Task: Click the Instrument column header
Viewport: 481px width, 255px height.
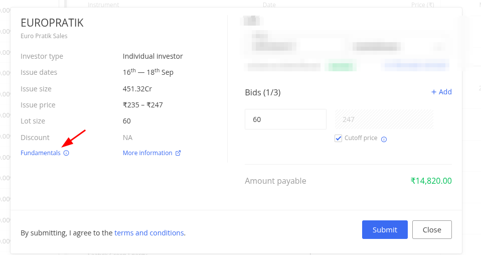Action: click(x=103, y=5)
